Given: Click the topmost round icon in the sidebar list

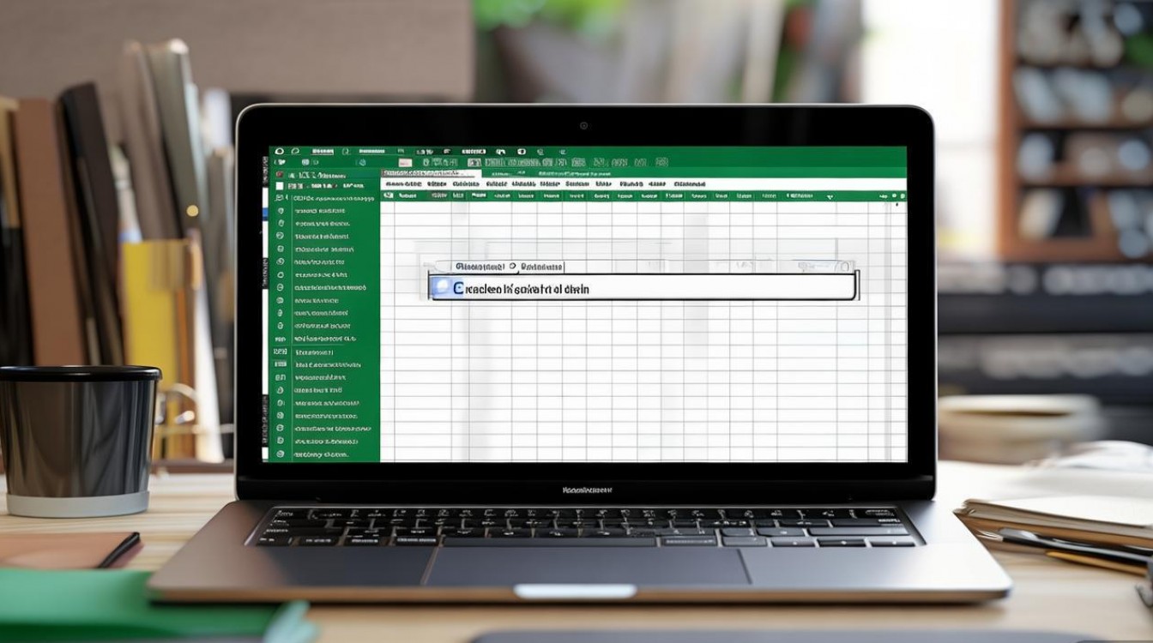Looking at the screenshot, I should tap(280, 210).
